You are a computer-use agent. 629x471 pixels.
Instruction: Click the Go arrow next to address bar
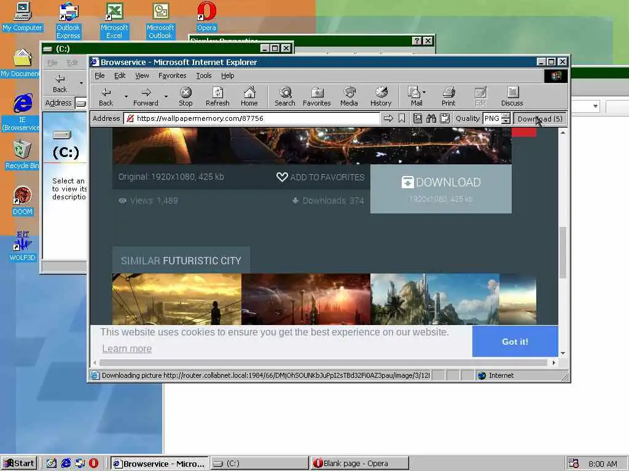click(x=388, y=118)
